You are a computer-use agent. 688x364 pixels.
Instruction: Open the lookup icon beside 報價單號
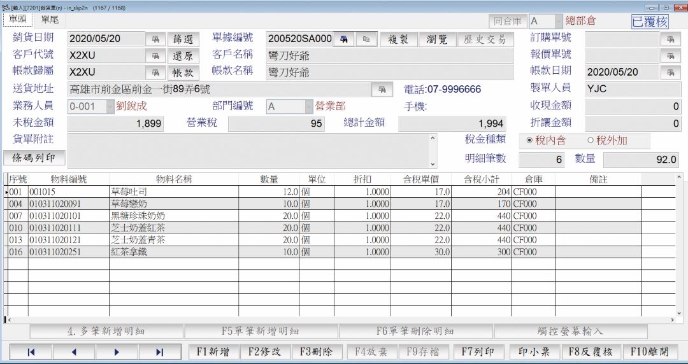click(x=670, y=56)
